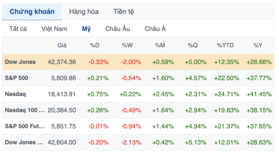
Task: Switch to the Chứng khoán tab
Action: [32, 12]
